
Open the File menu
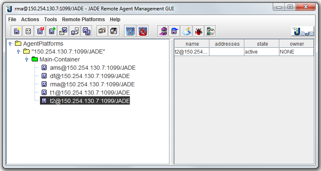click(x=12, y=20)
